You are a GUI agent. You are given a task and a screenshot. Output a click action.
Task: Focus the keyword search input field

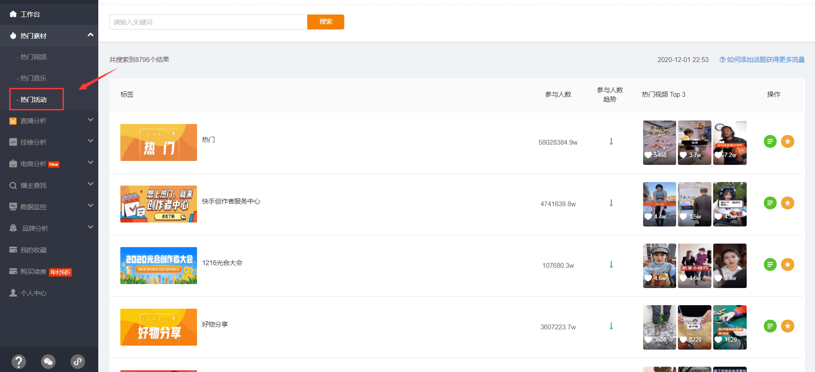[208, 22]
